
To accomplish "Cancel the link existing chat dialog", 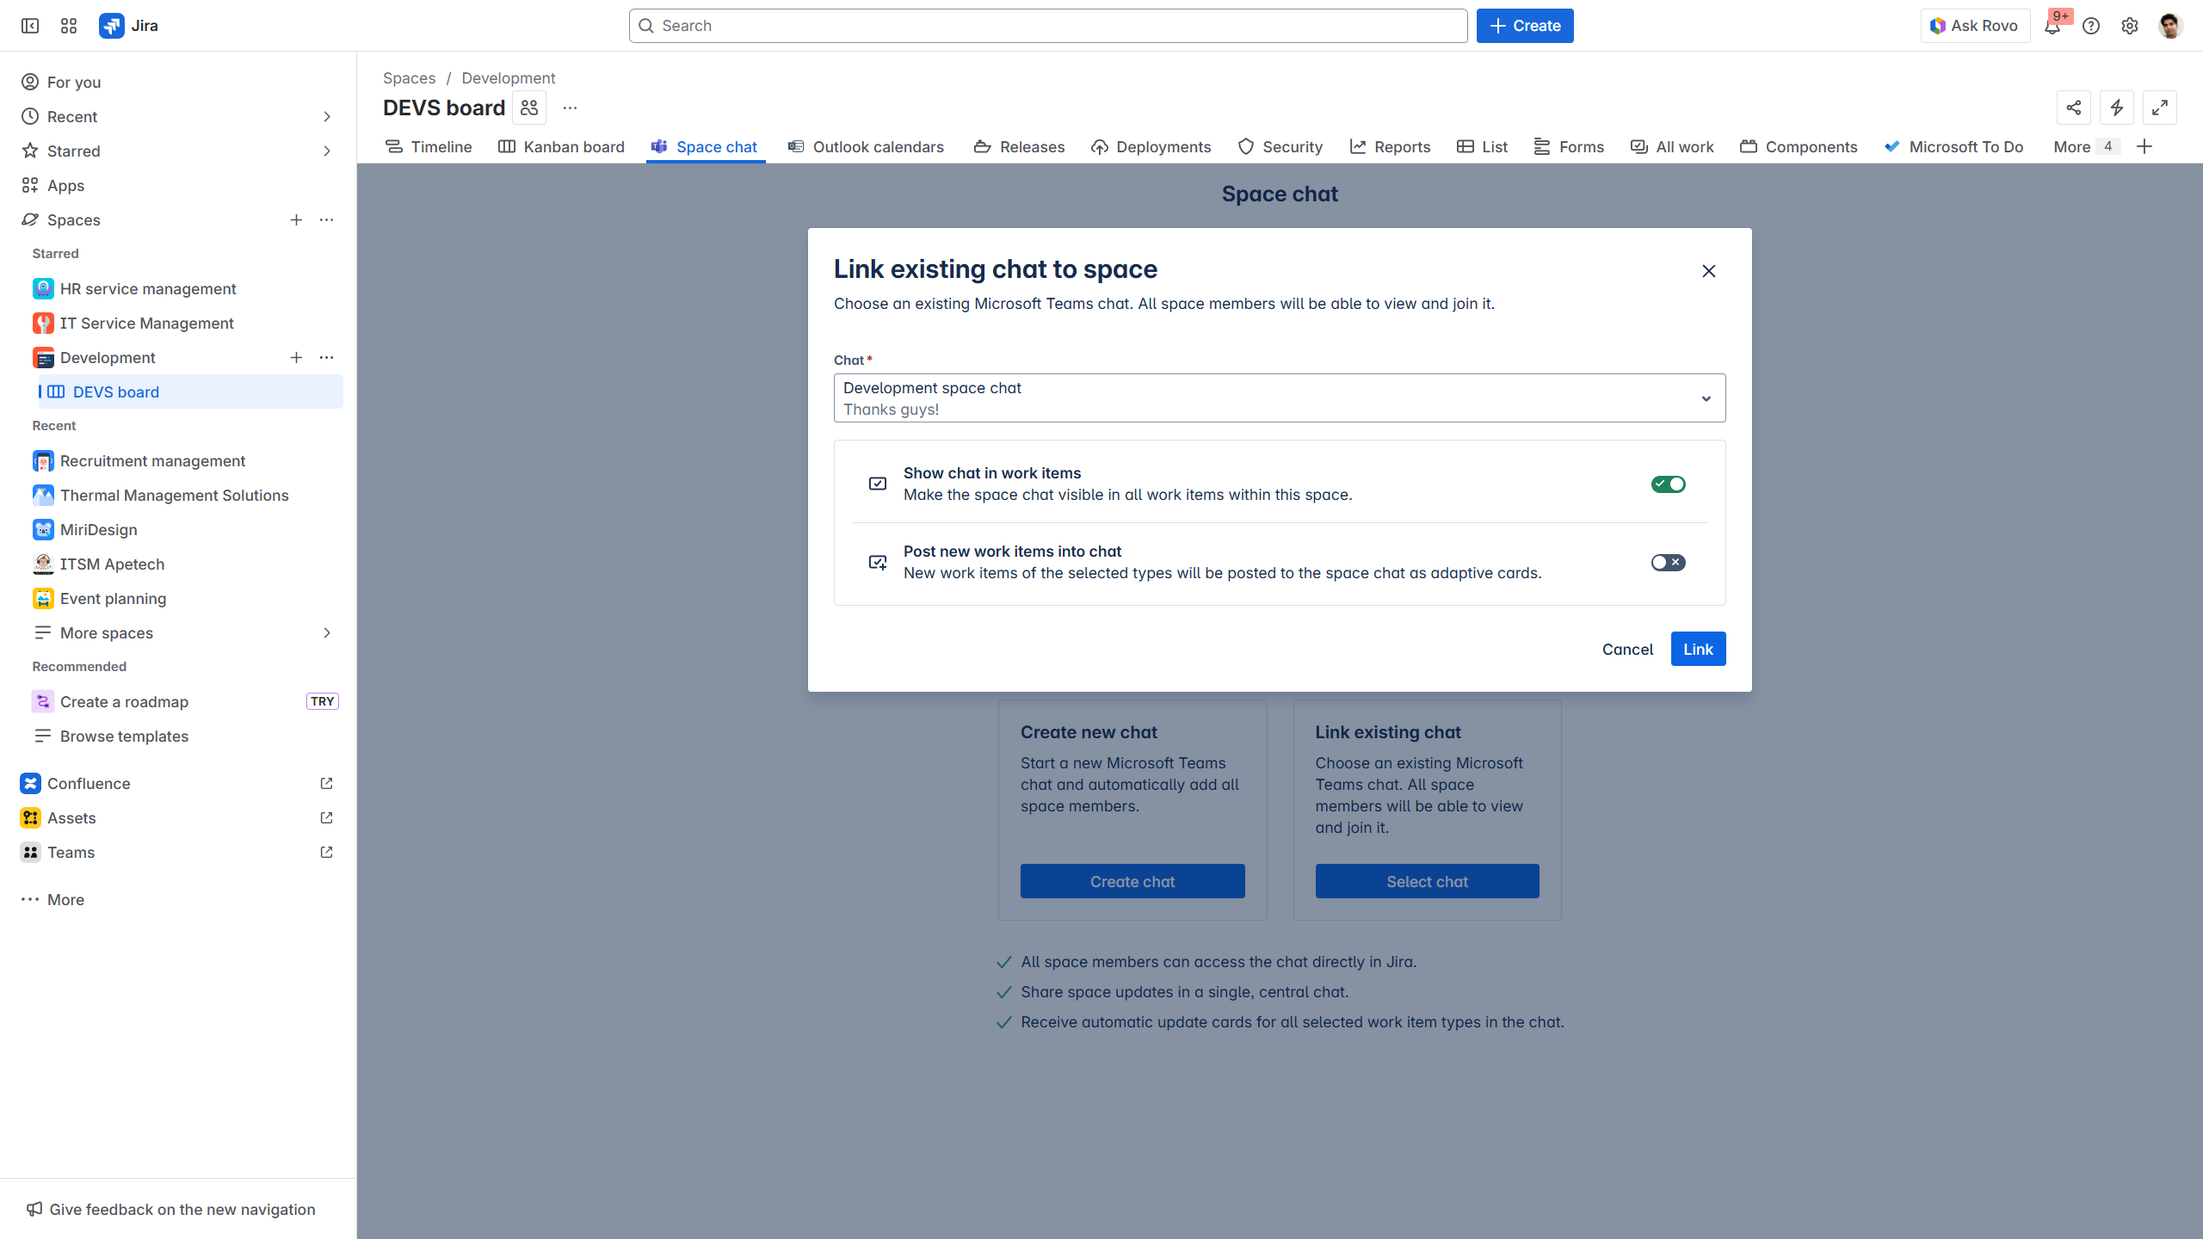I will pyautogui.click(x=1627, y=650).
